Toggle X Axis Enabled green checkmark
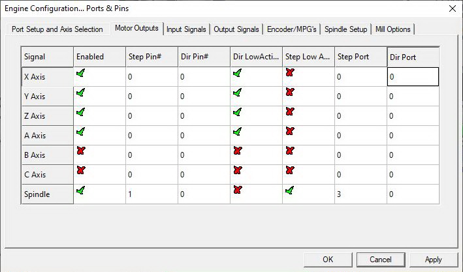The image size is (463, 272). pos(81,73)
